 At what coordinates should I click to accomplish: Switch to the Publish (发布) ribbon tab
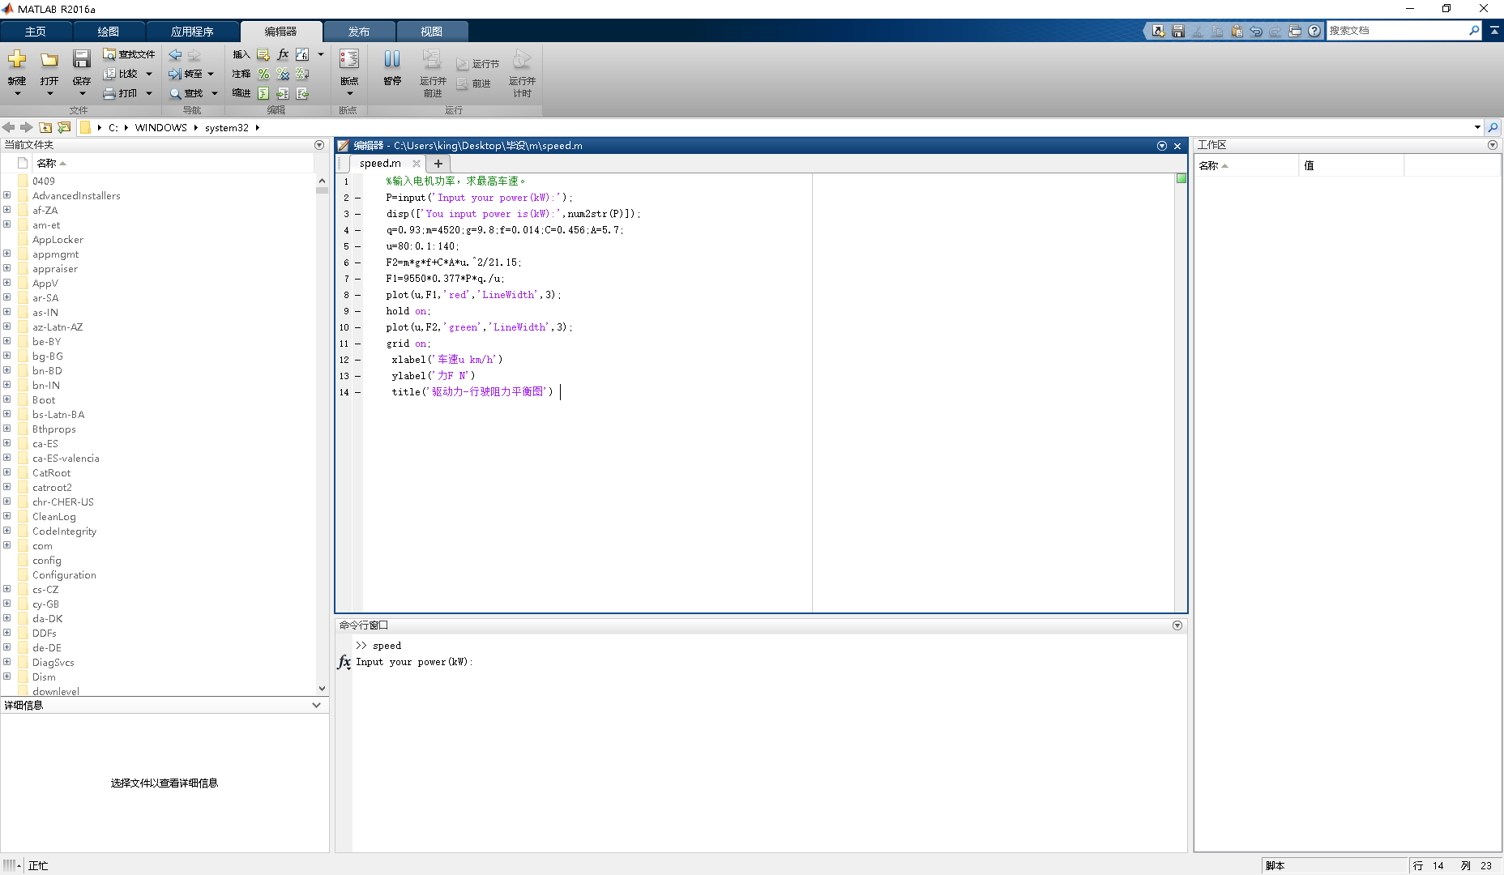(x=359, y=32)
